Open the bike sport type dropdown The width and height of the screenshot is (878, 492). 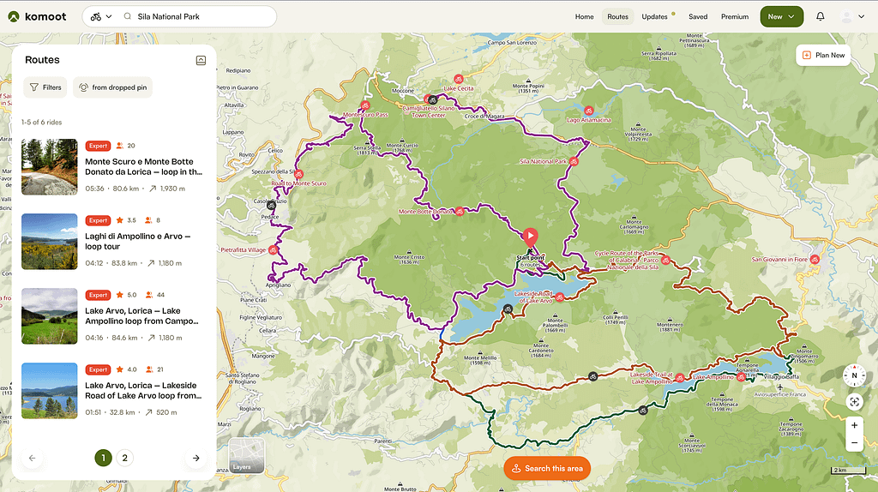(x=100, y=16)
